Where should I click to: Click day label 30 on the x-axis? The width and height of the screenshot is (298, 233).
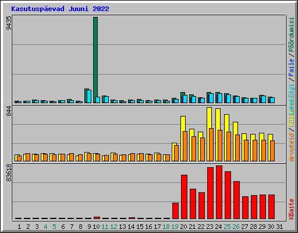point(271,227)
